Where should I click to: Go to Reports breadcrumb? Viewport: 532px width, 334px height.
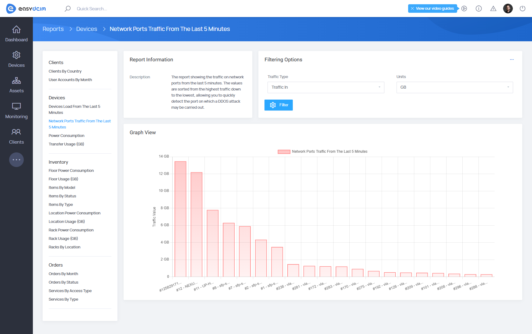click(x=53, y=29)
